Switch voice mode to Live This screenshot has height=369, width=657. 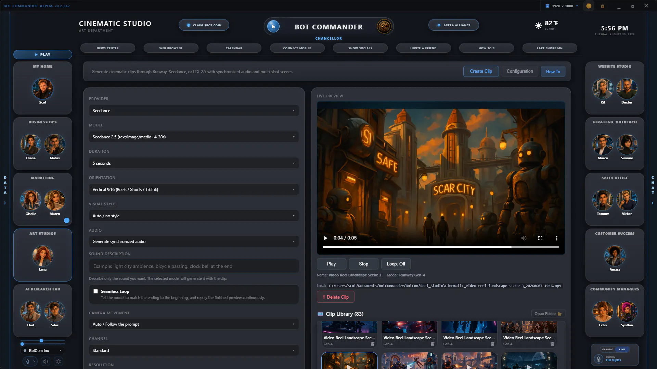tap(622, 350)
